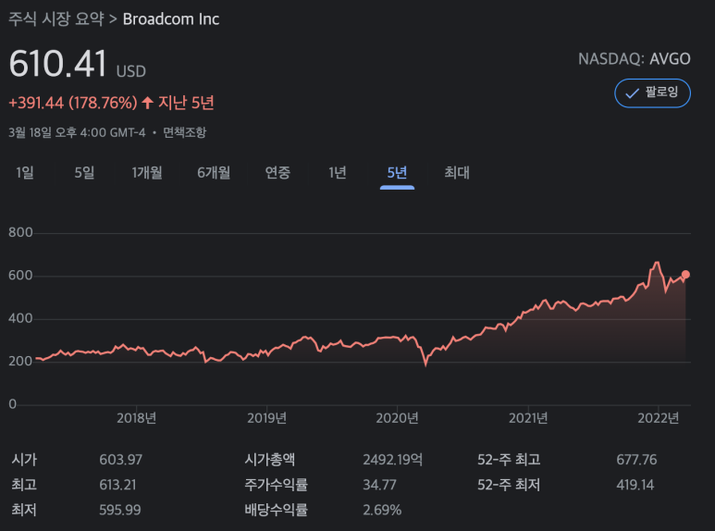Image resolution: width=715 pixels, height=531 pixels.
Task: Click the checkmark icon in 팔로잉 button
Action: (x=632, y=93)
